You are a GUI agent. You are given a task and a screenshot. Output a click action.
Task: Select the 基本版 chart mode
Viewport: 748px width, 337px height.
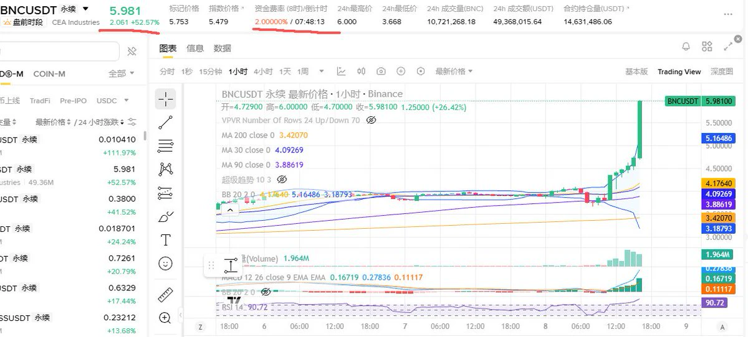pyautogui.click(x=636, y=72)
